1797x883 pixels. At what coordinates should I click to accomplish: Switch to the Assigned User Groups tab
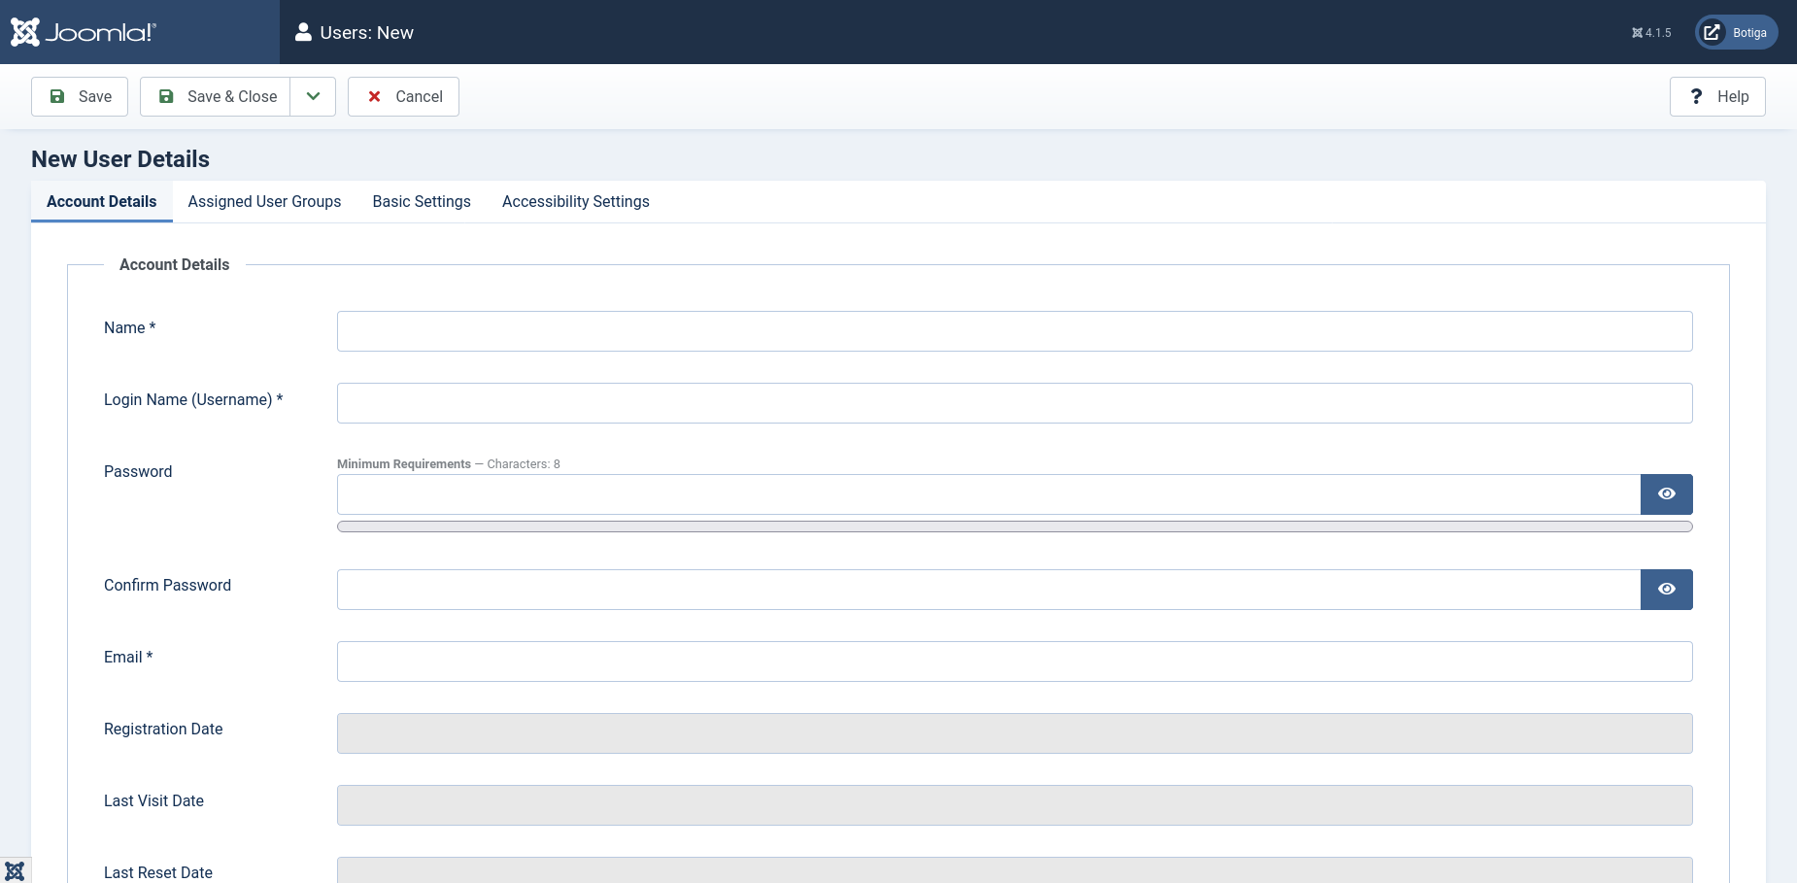coord(264,201)
